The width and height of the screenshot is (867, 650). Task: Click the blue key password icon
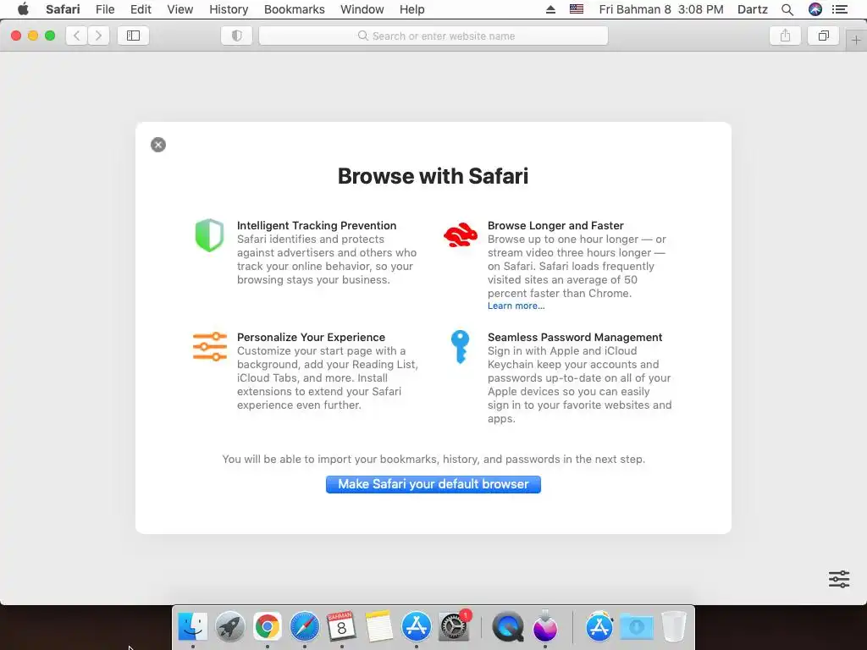(460, 347)
